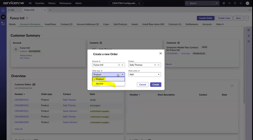The width and height of the screenshot is (253, 140).
Task: Switch to the Sold Products tab
Action: 120,24
